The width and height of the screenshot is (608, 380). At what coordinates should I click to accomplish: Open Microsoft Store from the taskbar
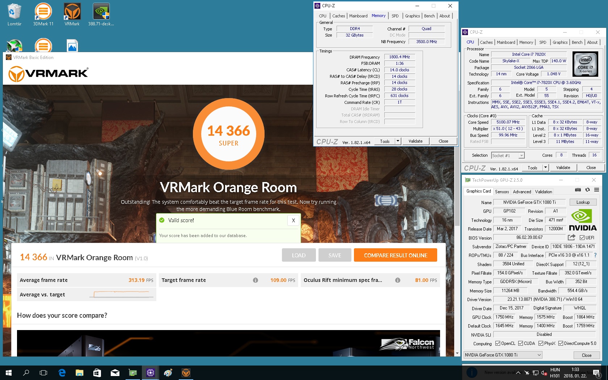coord(97,372)
